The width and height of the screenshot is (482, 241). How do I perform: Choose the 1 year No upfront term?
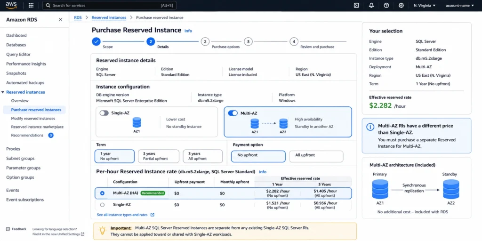point(114,156)
